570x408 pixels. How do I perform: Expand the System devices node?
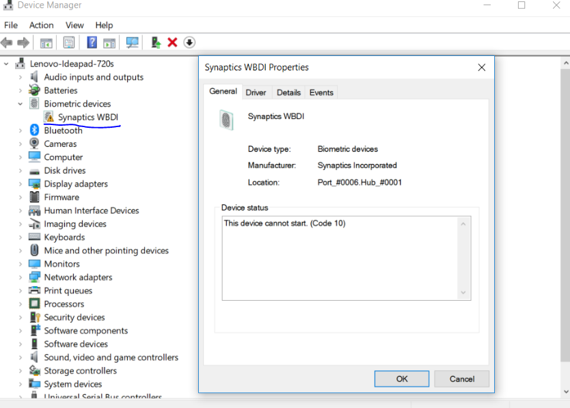(21, 384)
